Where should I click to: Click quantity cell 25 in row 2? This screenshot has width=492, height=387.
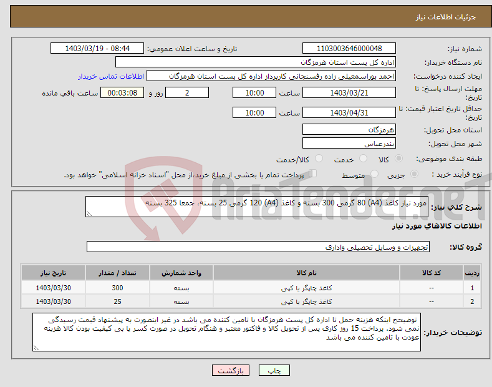click(x=117, y=301)
